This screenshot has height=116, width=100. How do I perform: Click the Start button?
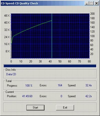coord(35,108)
